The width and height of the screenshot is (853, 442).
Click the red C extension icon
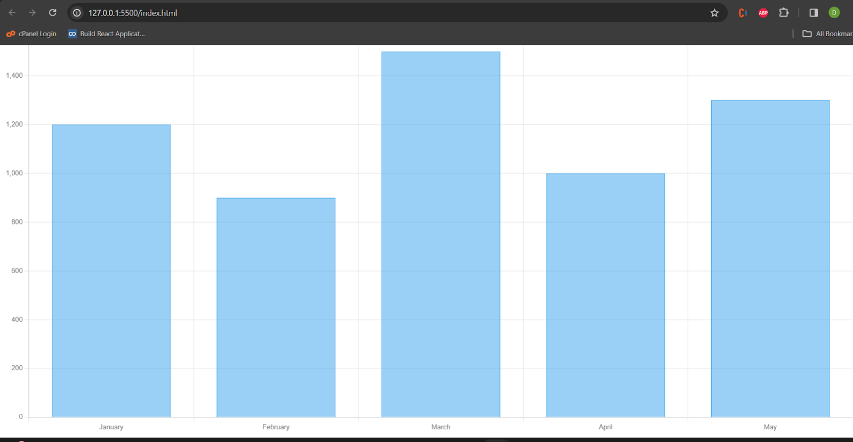pyautogui.click(x=742, y=13)
